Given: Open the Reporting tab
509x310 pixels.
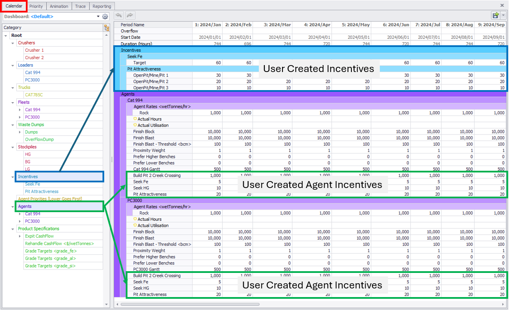Looking at the screenshot, I should [x=102, y=6].
